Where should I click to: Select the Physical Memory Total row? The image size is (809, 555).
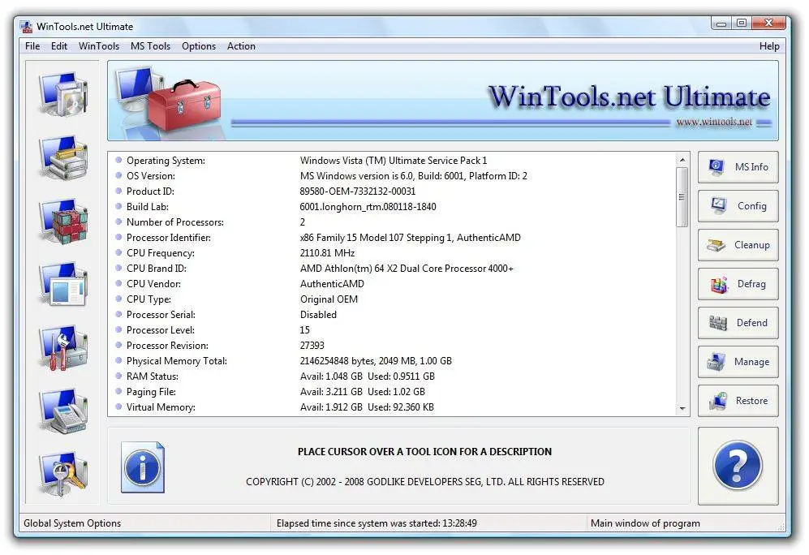pos(392,361)
